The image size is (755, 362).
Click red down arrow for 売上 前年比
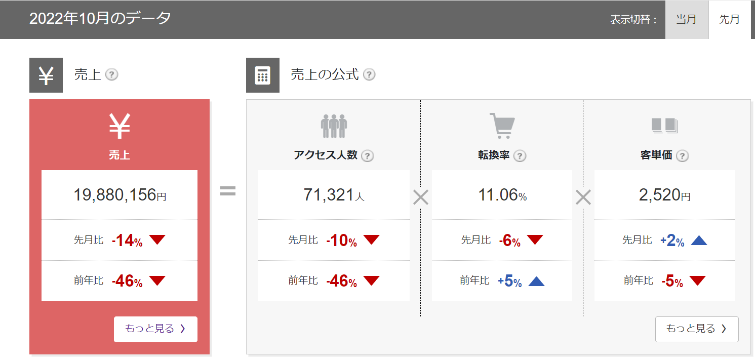point(157,280)
